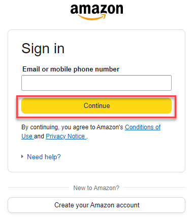This screenshot has height=219, width=196.
Task: Focus the Email or mobile phone number field
Action: (x=96, y=83)
